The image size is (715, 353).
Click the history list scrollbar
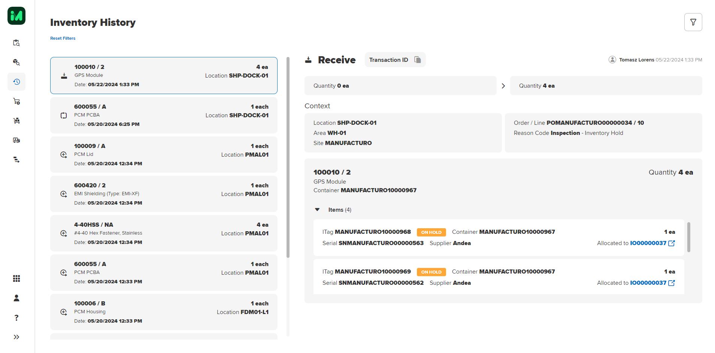(x=288, y=157)
